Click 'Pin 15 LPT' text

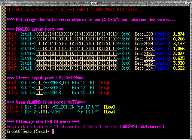coord(83,92)
